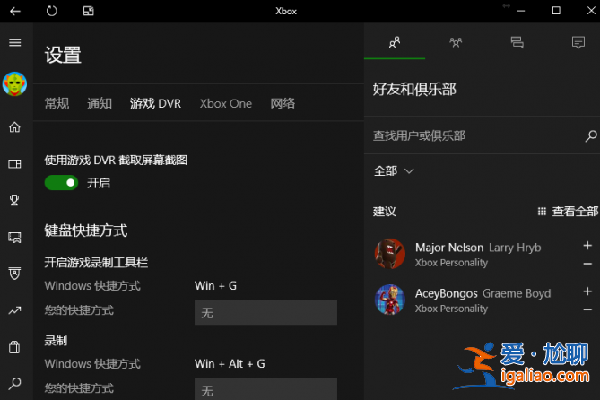Click 查看全部 to view all suggestions

568,212
